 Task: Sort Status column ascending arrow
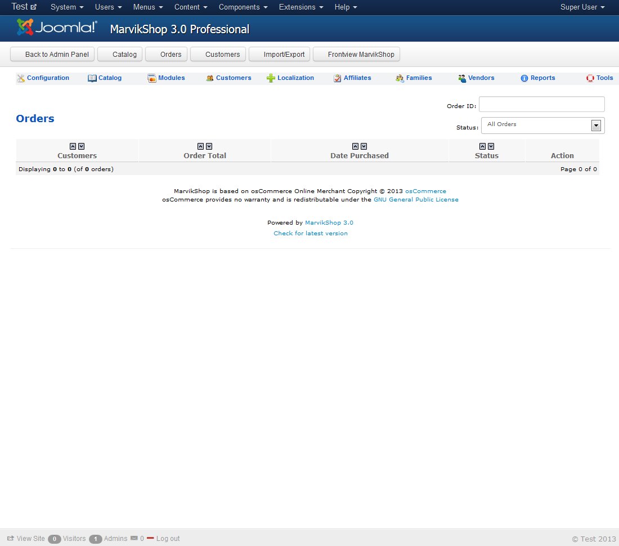coord(482,146)
